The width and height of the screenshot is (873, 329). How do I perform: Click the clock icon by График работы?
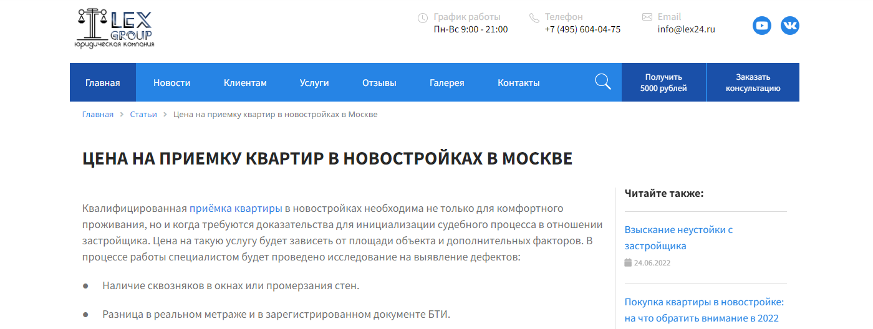[x=423, y=18]
